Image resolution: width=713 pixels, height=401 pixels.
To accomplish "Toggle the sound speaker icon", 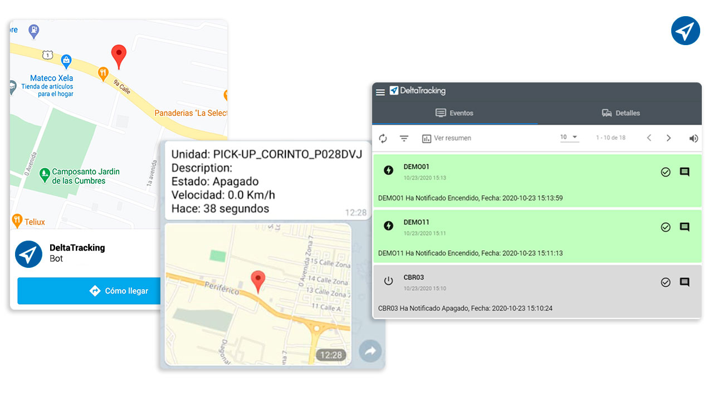I will click(694, 139).
